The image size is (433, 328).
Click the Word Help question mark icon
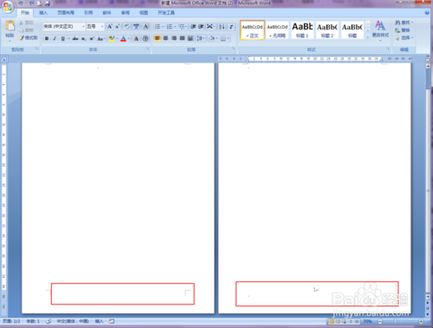(x=427, y=13)
